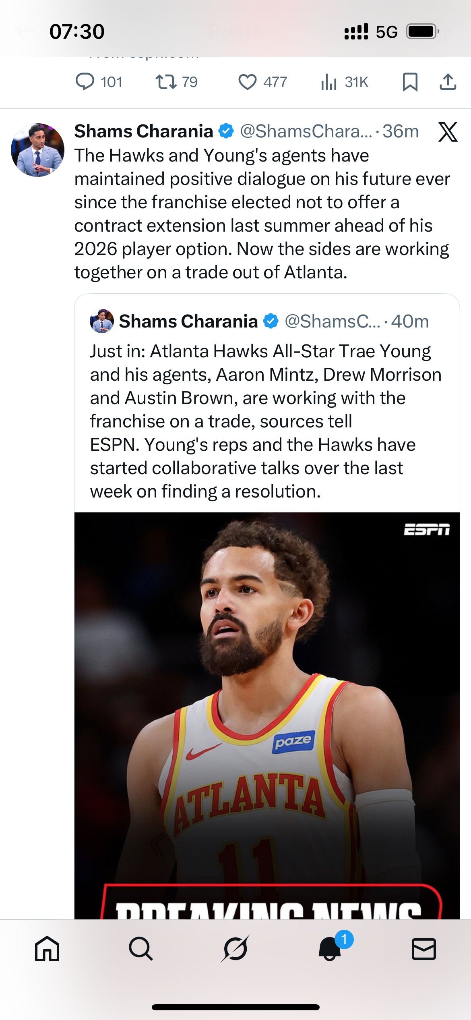Viewport: 471px width, 1020px height.
Task: Open the Grok tab
Action: point(235,949)
